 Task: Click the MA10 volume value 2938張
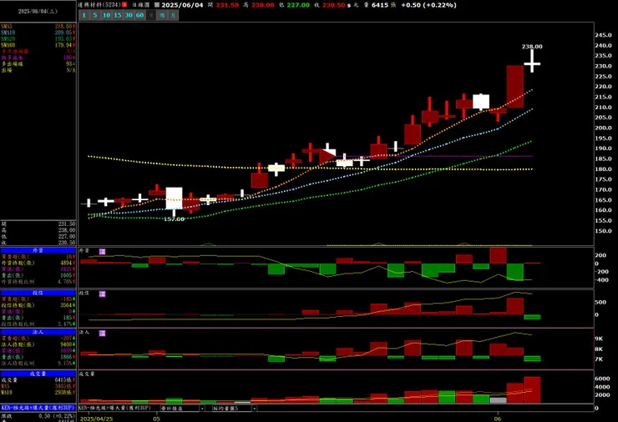(x=64, y=393)
